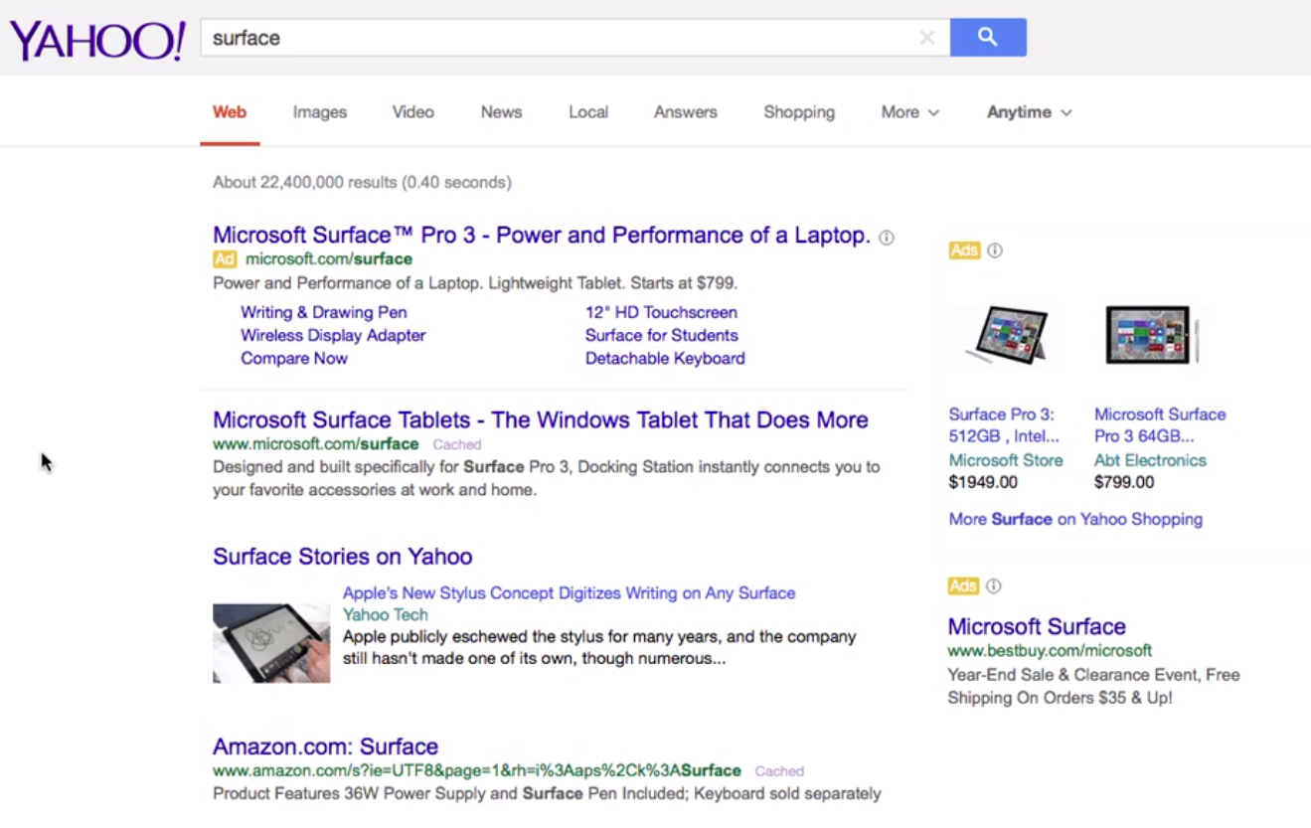The width and height of the screenshot is (1311, 828).
Task: Open Microsoft Surface Pro 3 ad headline
Action: click(x=542, y=236)
